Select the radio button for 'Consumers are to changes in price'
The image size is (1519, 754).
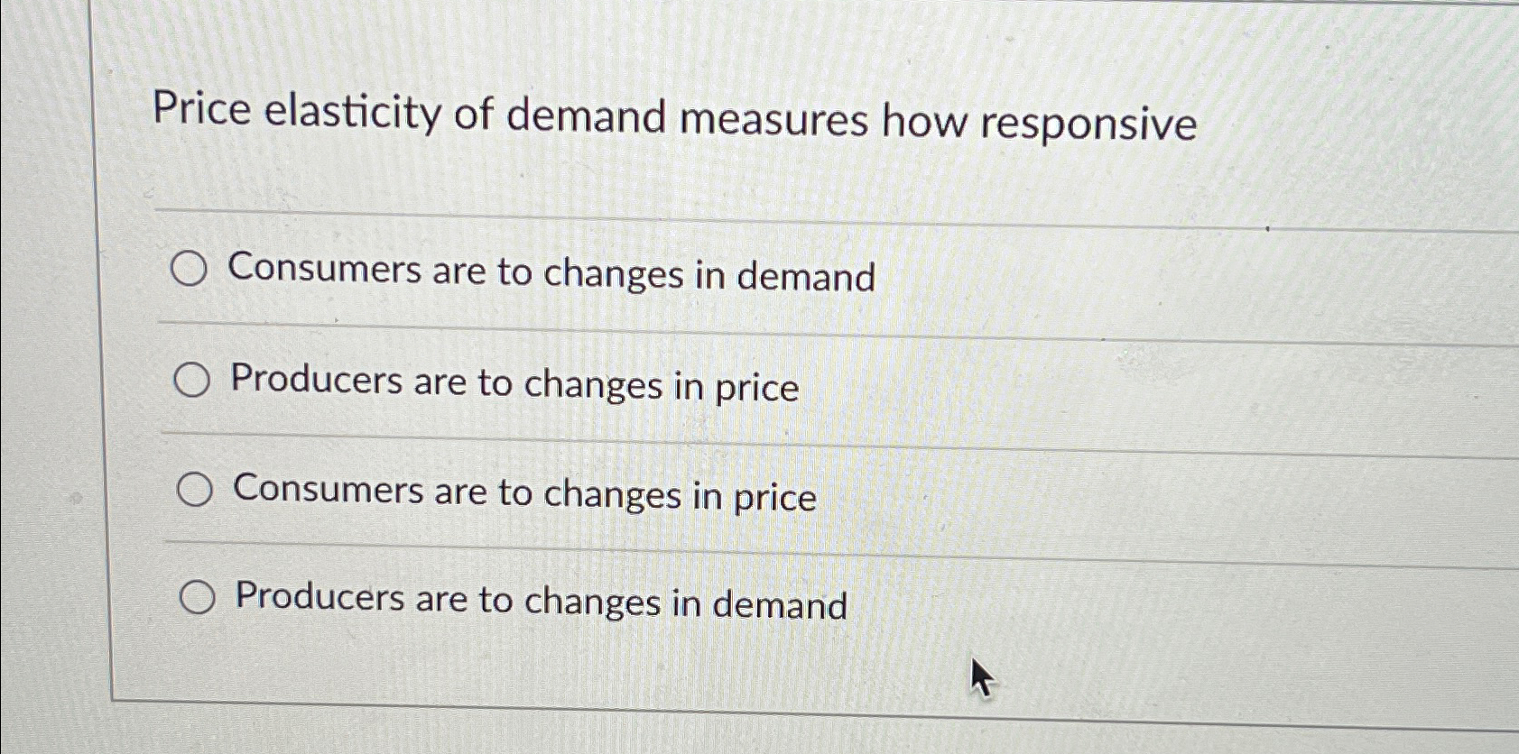[193, 489]
